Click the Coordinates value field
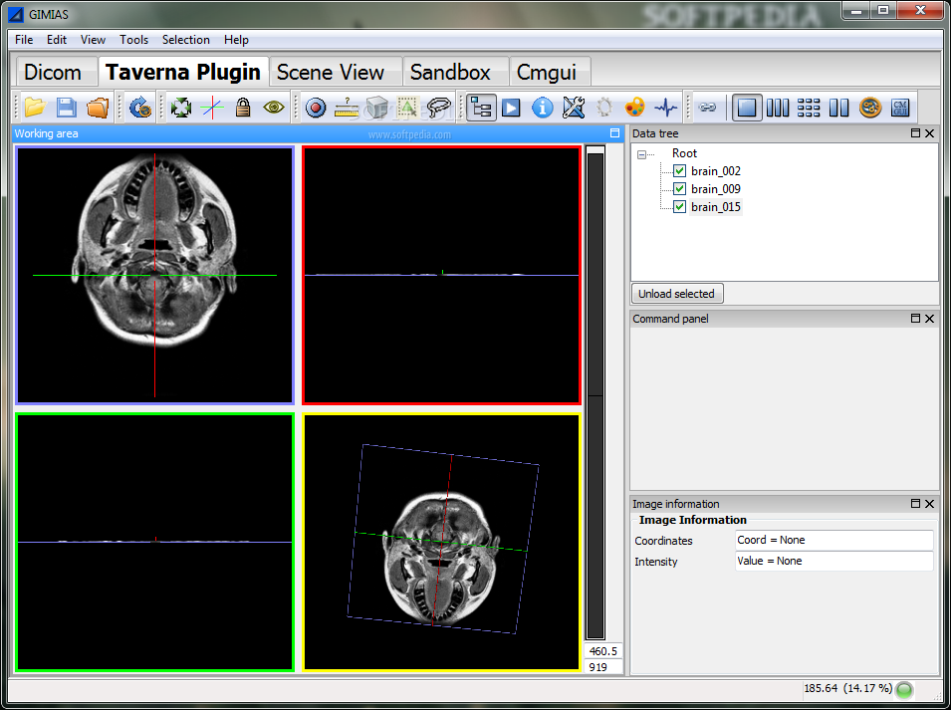 pos(833,540)
